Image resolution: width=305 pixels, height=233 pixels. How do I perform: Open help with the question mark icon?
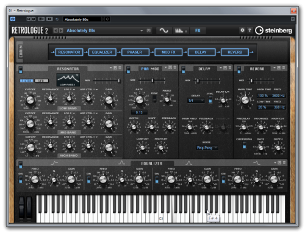click(x=249, y=30)
